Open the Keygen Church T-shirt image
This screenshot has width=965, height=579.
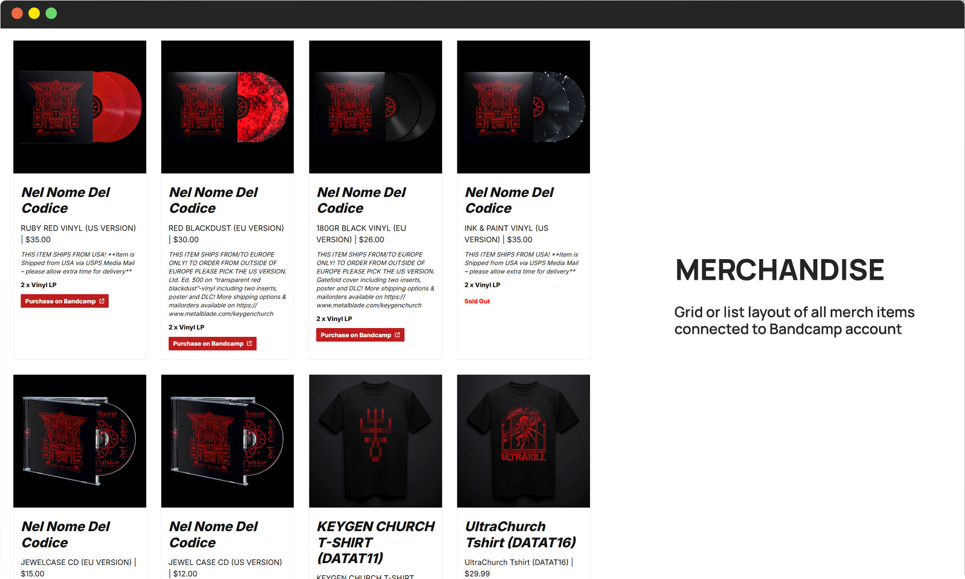pos(375,441)
